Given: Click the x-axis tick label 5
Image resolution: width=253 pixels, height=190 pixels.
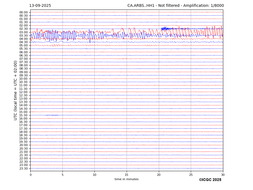Looking at the screenshot, I should click(x=62, y=175).
